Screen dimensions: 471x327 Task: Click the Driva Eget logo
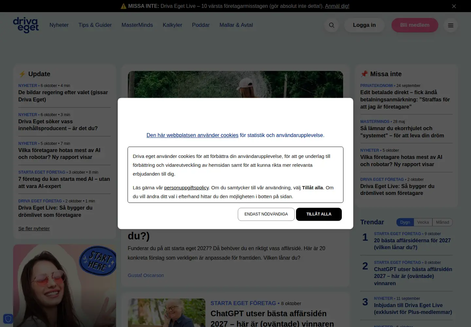pos(26,25)
